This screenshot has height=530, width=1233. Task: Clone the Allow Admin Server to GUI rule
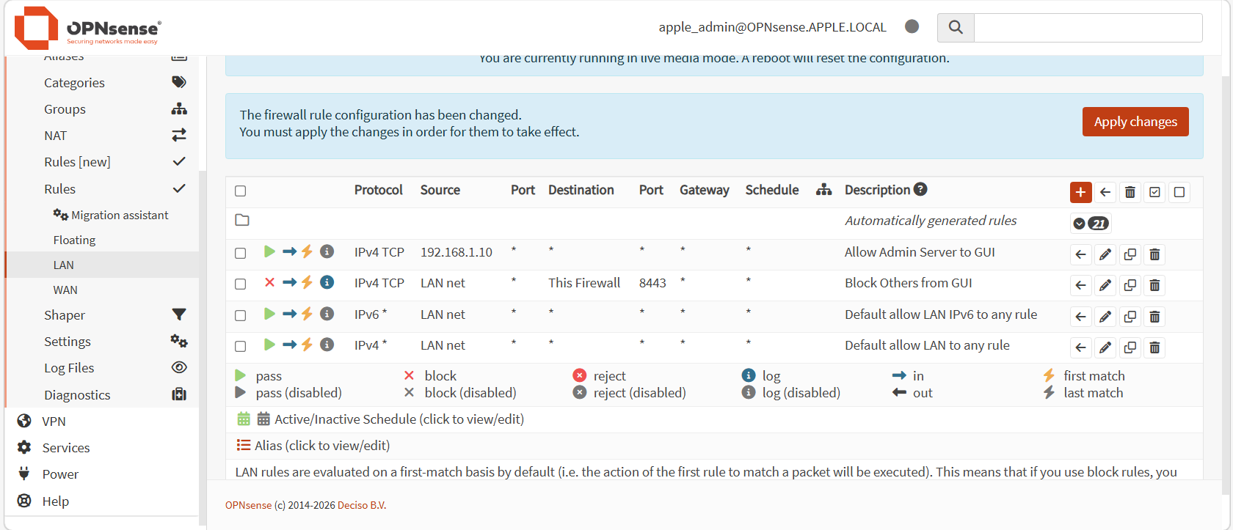[x=1130, y=254]
